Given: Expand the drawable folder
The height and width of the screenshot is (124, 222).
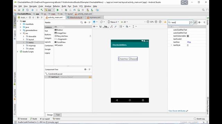Looking at the screenshot, I should tap(24, 37).
